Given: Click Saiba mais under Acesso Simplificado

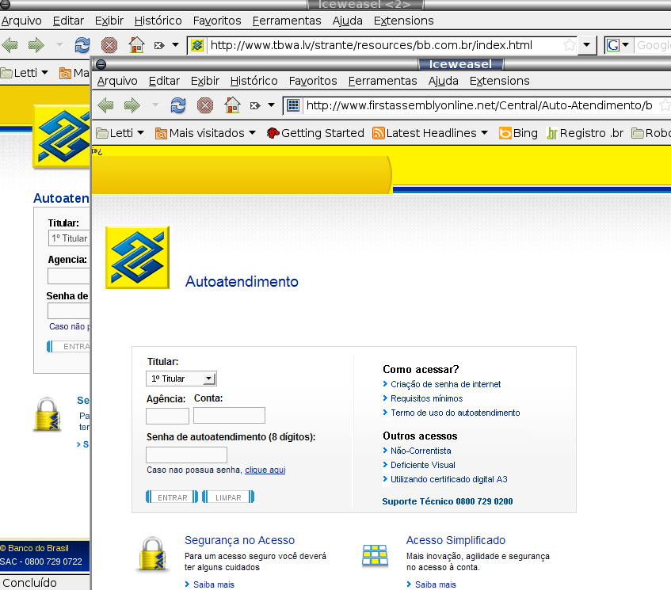Looking at the screenshot, I should [x=435, y=584].
